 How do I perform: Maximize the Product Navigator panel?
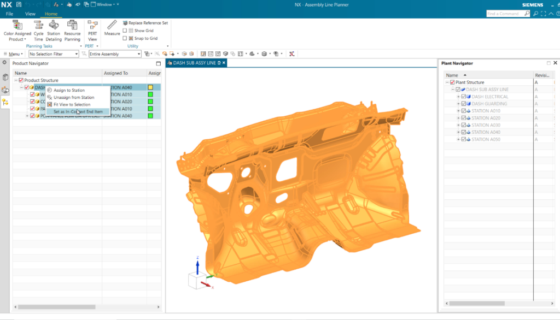[x=158, y=63]
